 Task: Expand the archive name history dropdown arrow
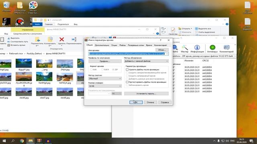point(167,54)
